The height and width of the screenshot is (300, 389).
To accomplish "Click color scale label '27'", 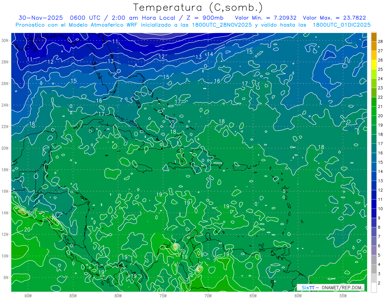I will point(380,50).
